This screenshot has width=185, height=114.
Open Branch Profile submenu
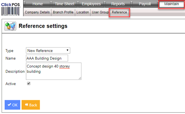[x=63, y=12]
